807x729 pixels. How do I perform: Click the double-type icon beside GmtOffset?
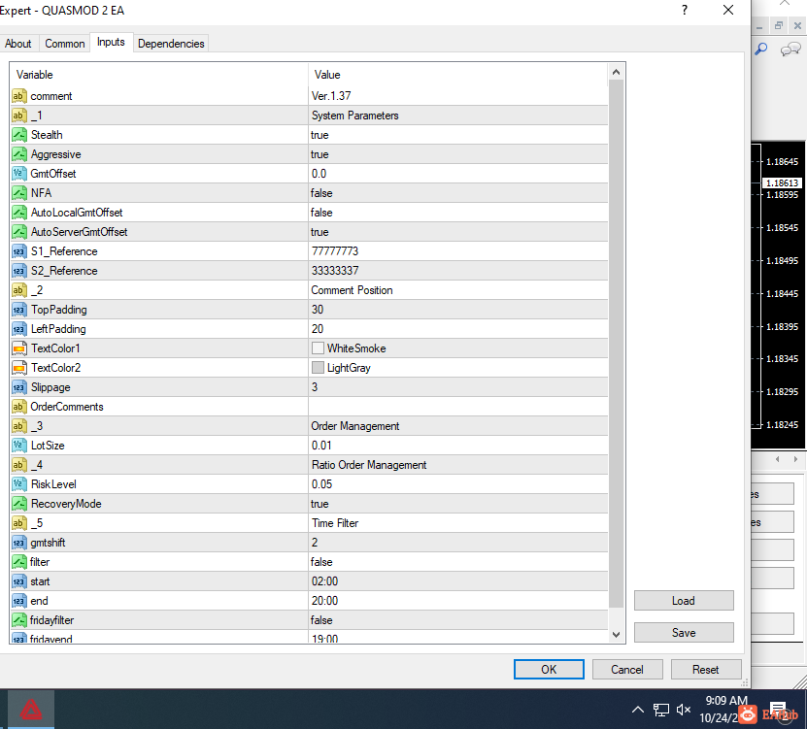coord(19,174)
